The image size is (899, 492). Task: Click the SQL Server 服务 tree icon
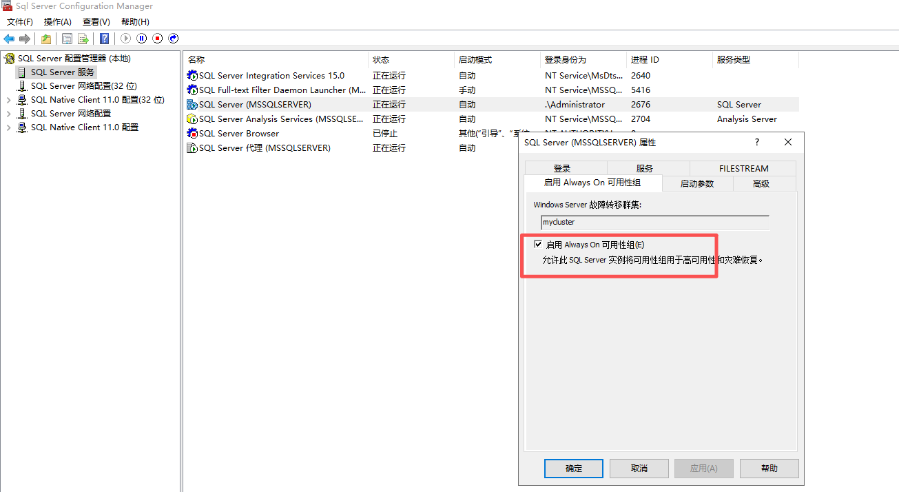click(x=22, y=72)
